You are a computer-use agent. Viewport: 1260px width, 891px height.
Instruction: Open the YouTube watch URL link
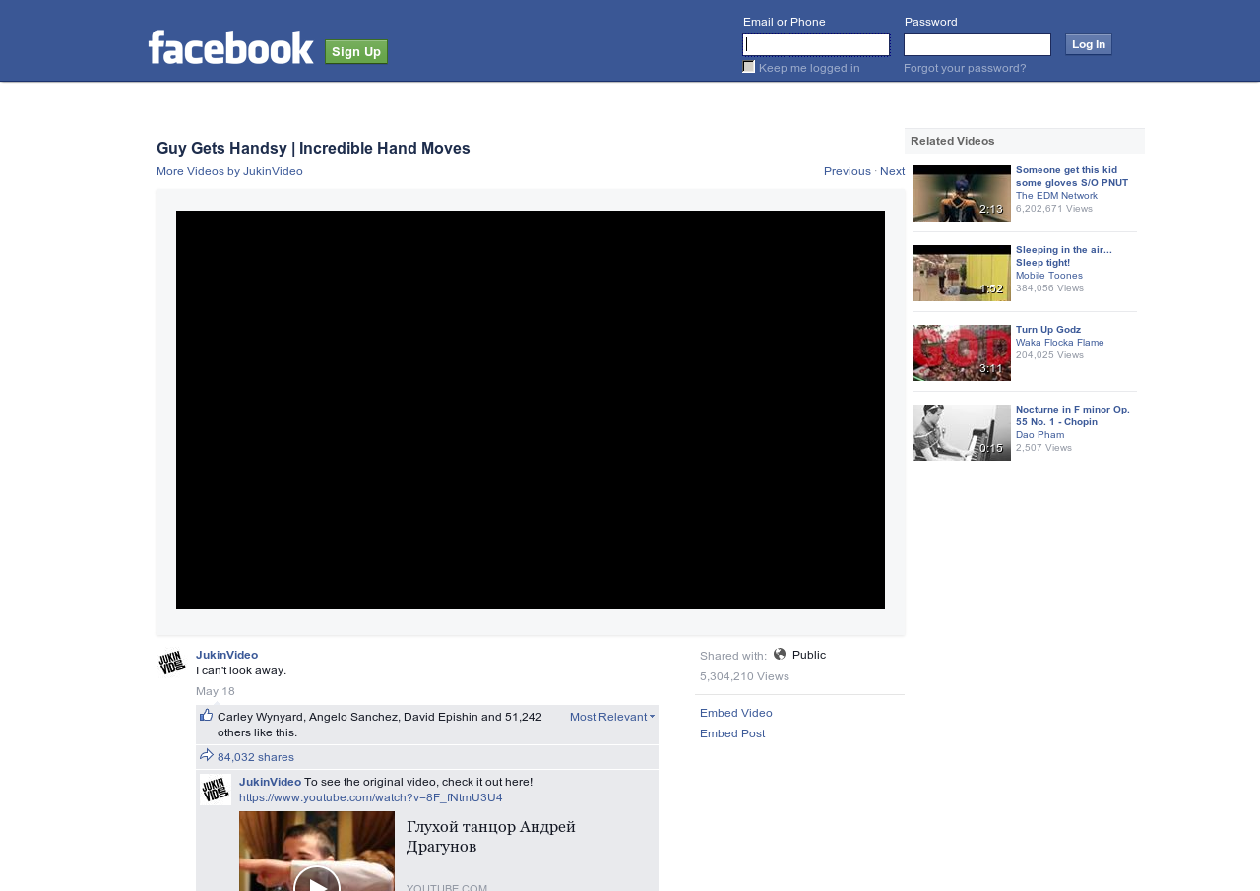pos(371,797)
